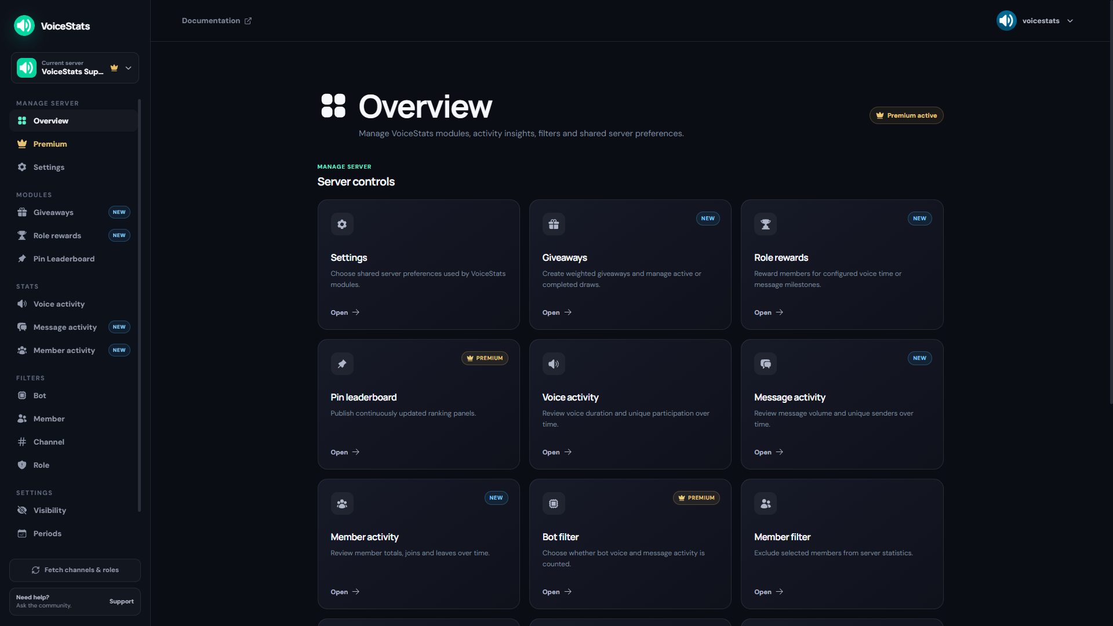Click the trophy icon on Role rewards card
Image resolution: width=1113 pixels, height=626 pixels.
pos(765,224)
